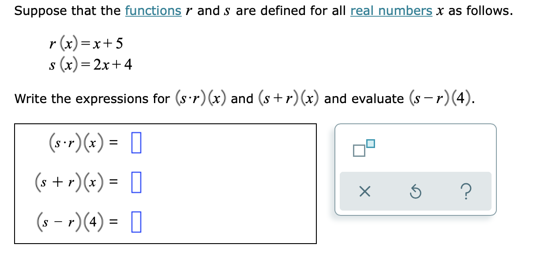Viewport: 533px width, 274px height.
Task: Activate the reset arrow icon in the keypad toolbar
Action: coord(415,192)
